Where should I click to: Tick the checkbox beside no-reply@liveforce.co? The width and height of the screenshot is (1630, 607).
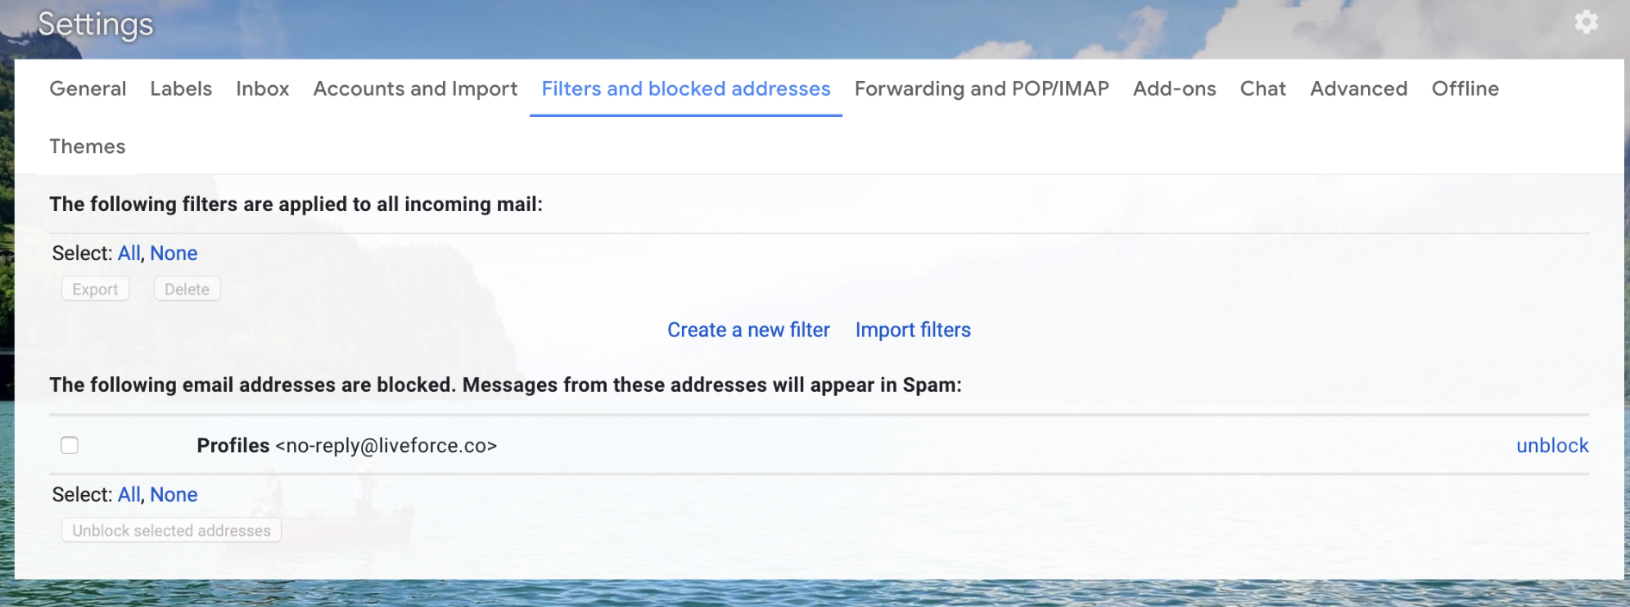(x=70, y=445)
